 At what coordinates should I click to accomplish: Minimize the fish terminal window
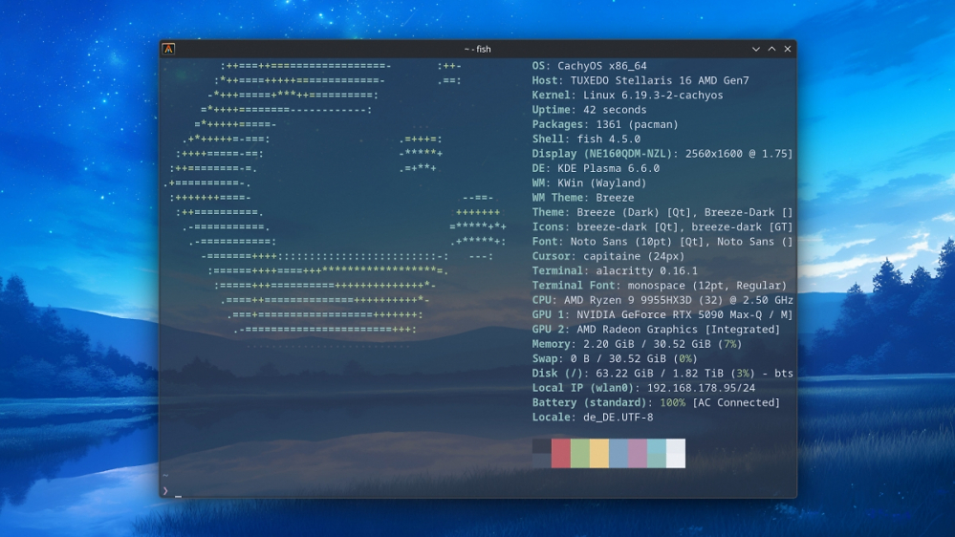[756, 49]
